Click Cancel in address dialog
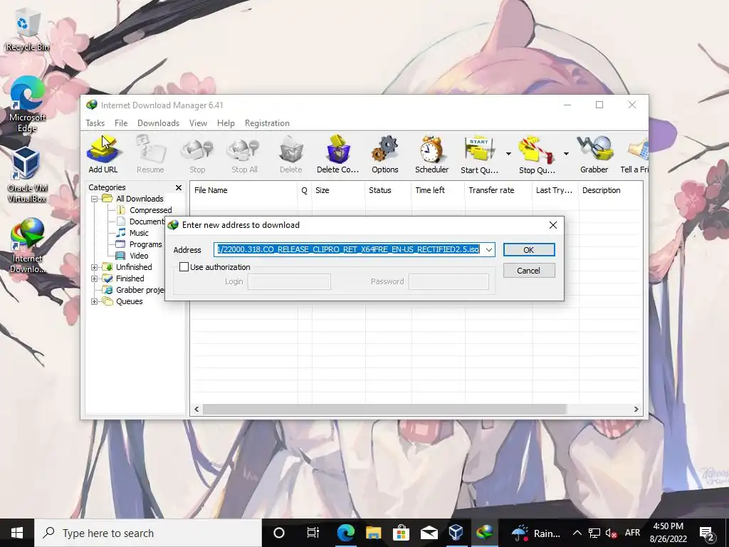 click(x=529, y=271)
